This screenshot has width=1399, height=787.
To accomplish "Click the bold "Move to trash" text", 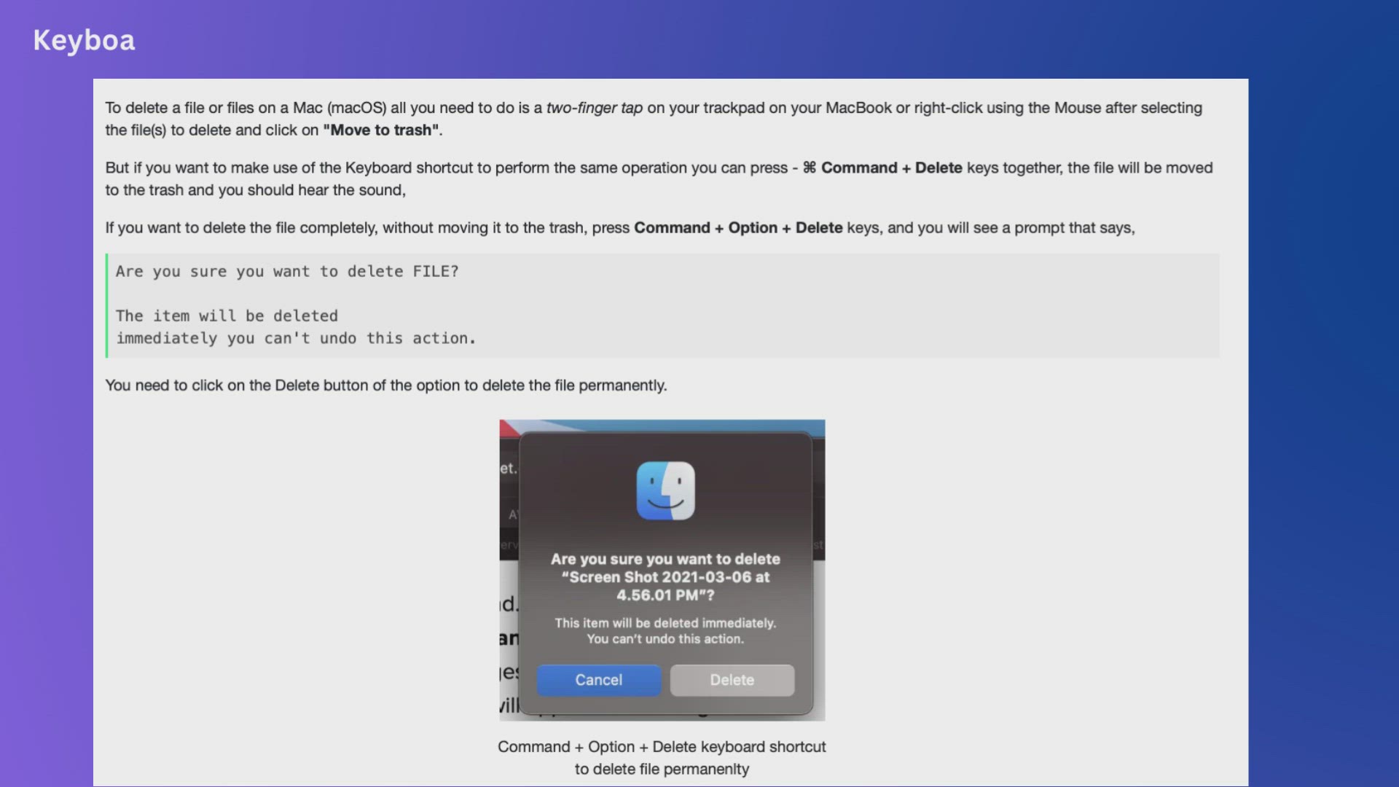I will (x=381, y=130).
